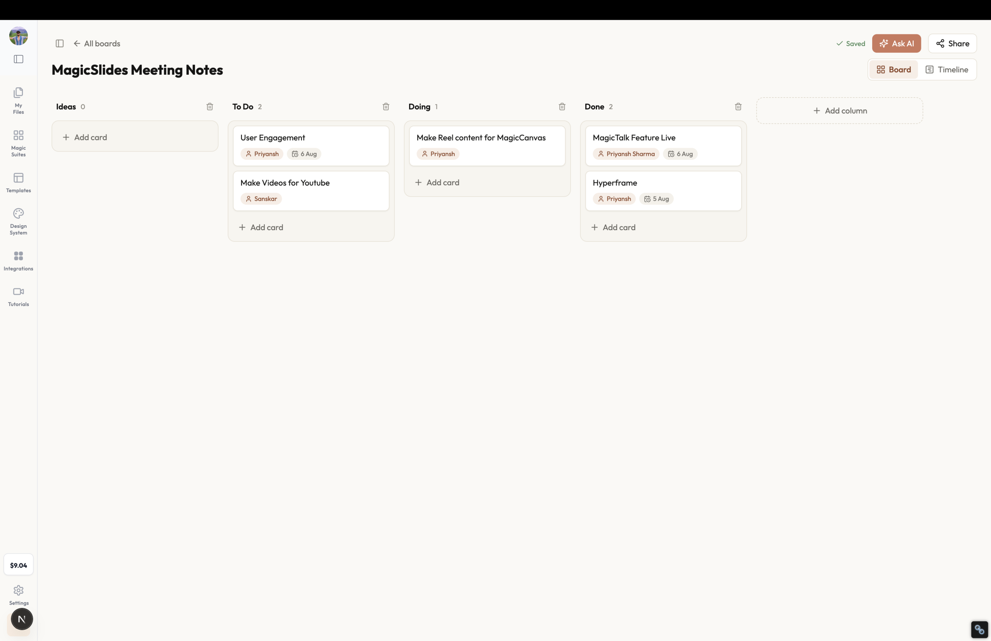This screenshot has height=641, width=991.
Task: Go to Templates in the sidebar
Action: point(18,182)
